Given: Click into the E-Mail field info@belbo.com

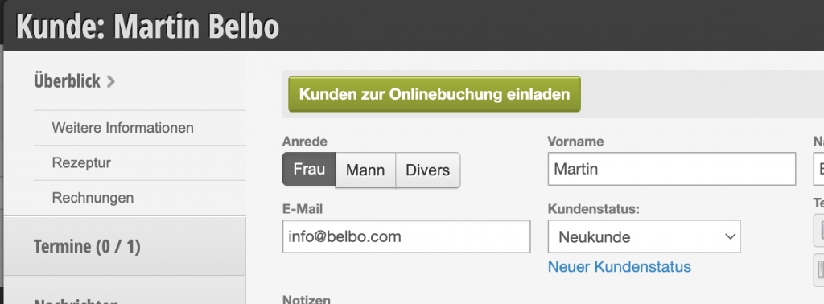Looking at the screenshot, I should pyautogui.click(x=406, y=236).
